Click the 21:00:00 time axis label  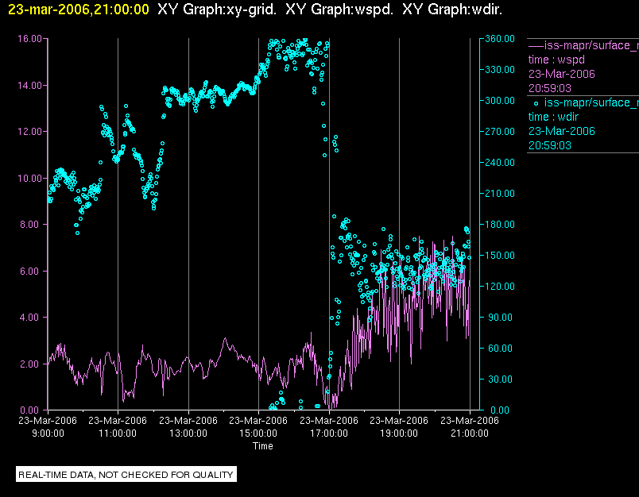[x=470, y=433]
